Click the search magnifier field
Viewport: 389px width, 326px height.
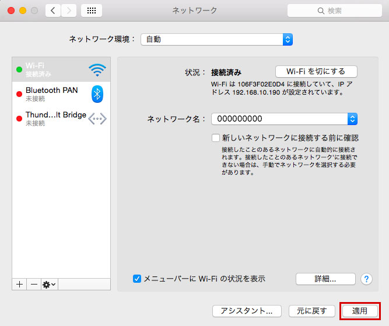click(x=334, y=11)
